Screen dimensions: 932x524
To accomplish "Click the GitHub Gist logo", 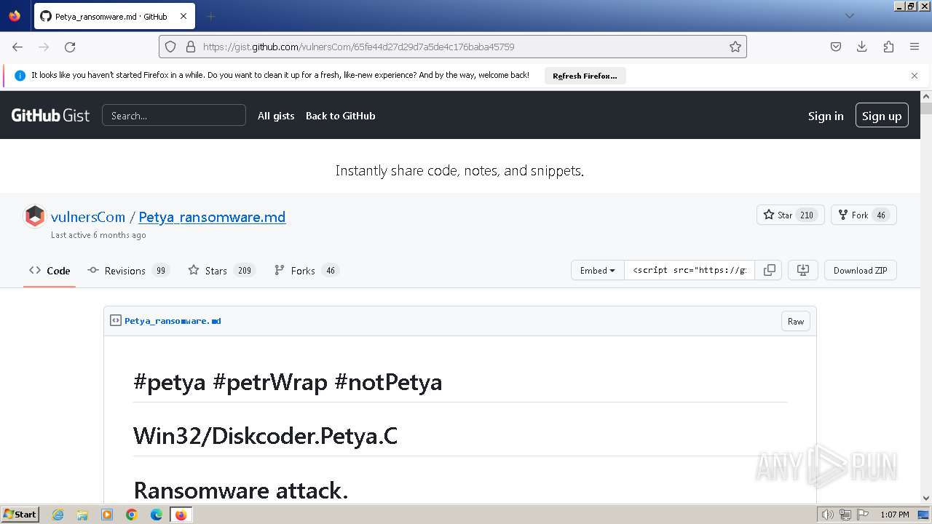I will pos(50,115).
